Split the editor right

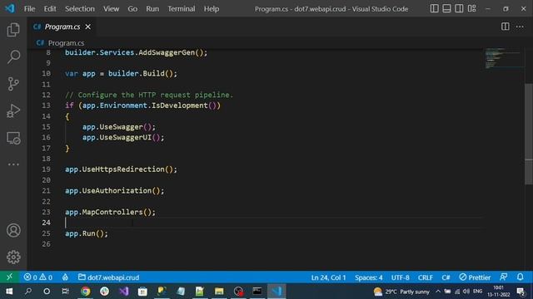pos(506,27)
